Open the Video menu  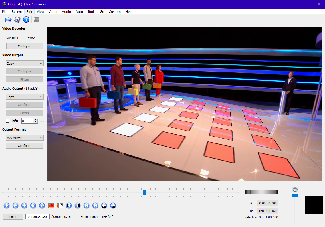[53, 12]
